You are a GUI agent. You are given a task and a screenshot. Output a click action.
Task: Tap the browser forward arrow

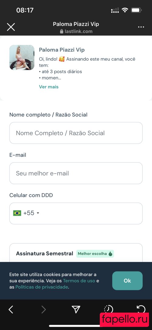(x=43, y=310)
